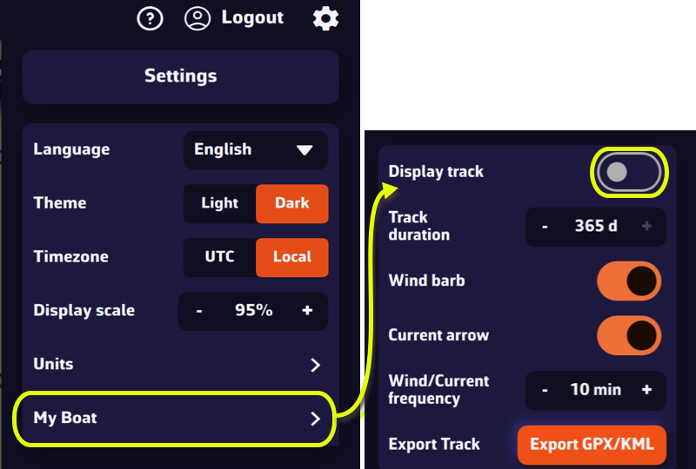
Task: Click the Export GPX/KML button
Action: pyautogui.click(x=592, y=445)
